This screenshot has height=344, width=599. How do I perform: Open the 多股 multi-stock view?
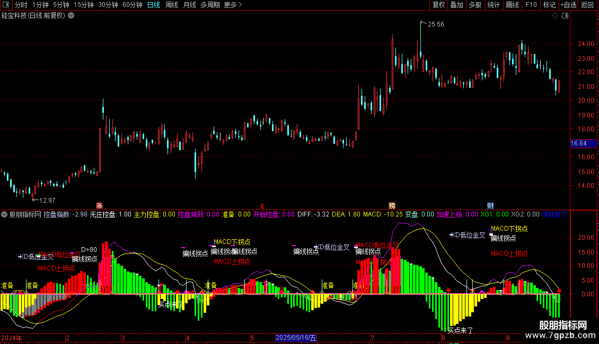(x=475, y=5)
